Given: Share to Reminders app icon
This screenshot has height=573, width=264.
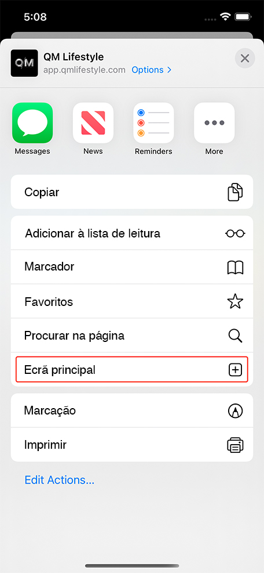Looking at the screenshot, I should coord(153,123).
